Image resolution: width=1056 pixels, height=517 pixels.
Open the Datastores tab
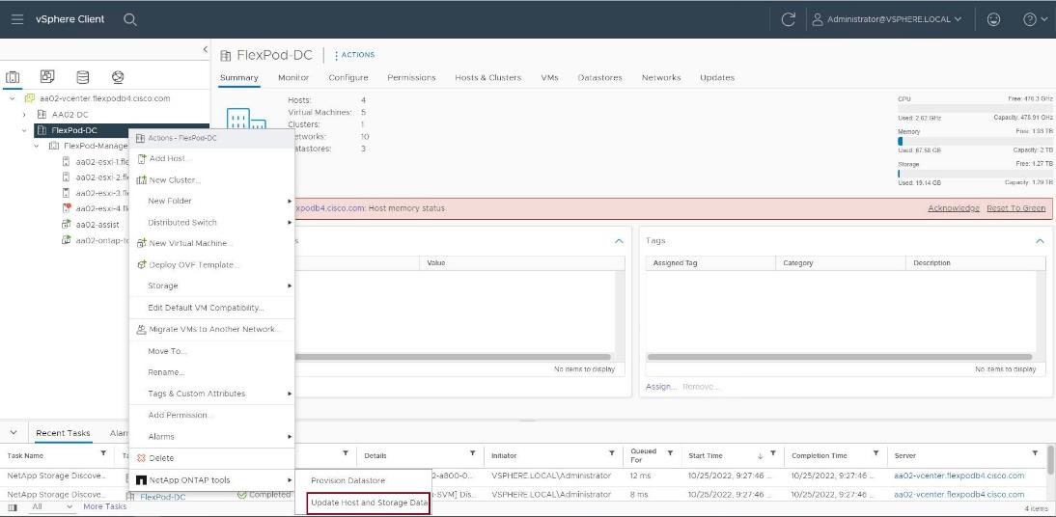click(x=600, y=77)
